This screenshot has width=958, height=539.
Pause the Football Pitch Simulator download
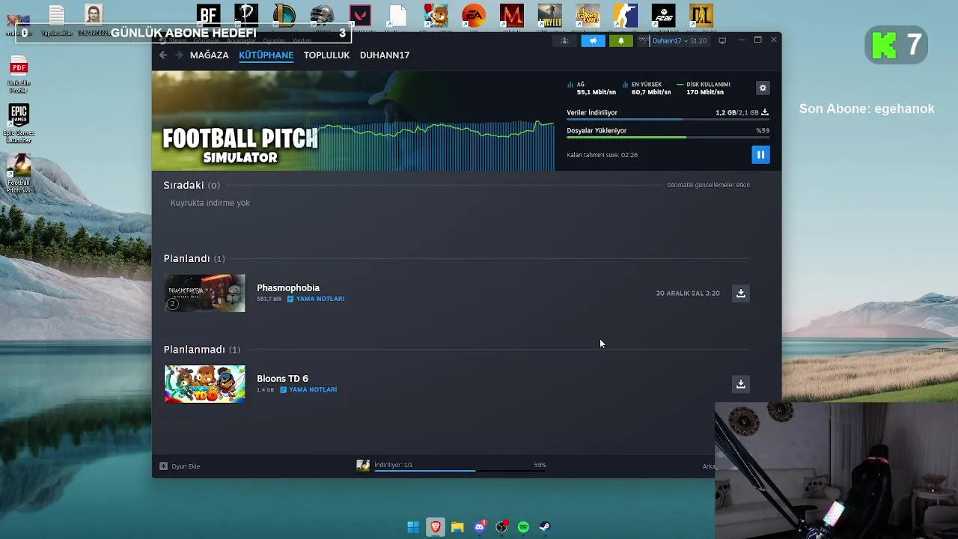[x=760, y=155]
